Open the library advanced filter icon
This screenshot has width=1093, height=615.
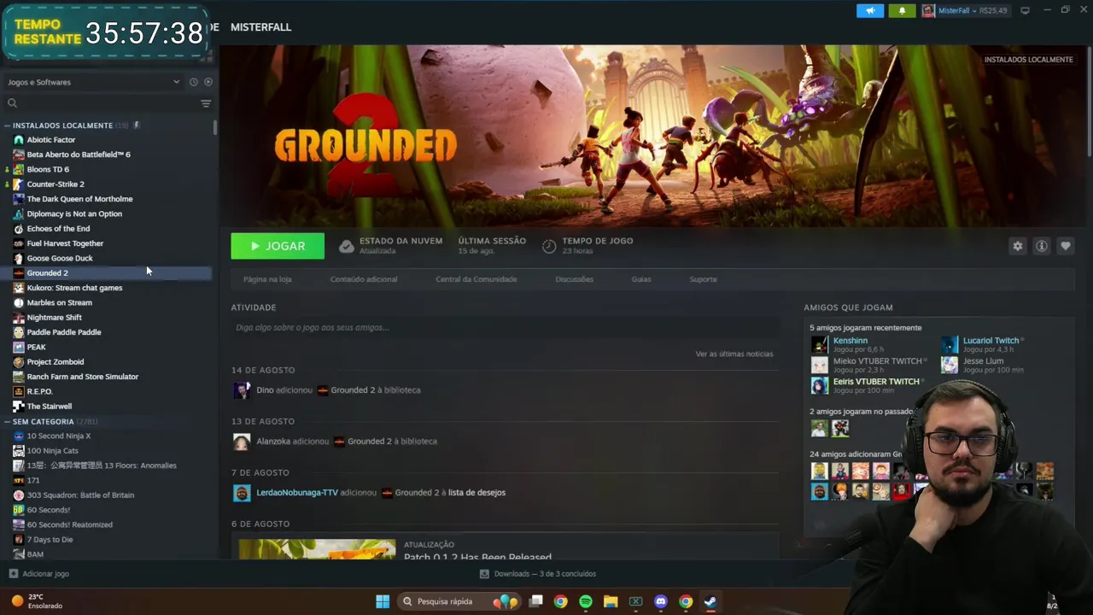tap(206, 103)
